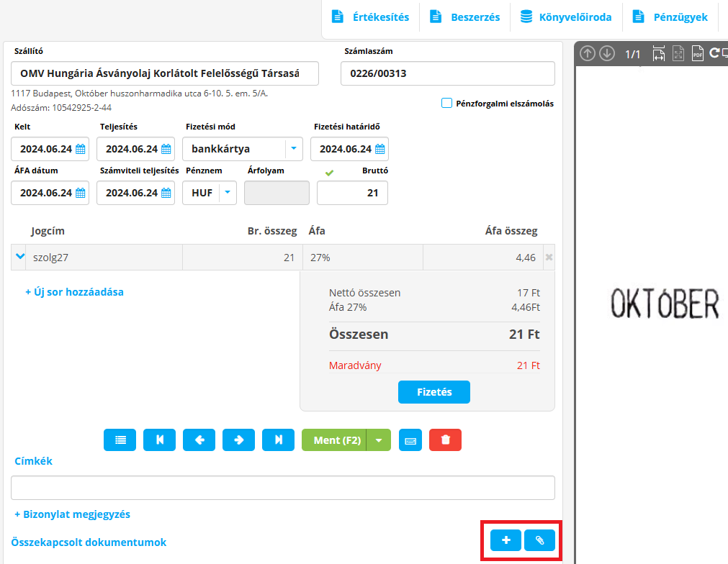Click the red trash delete button
This screenshot has height=564, width=728.
(445, 440)
